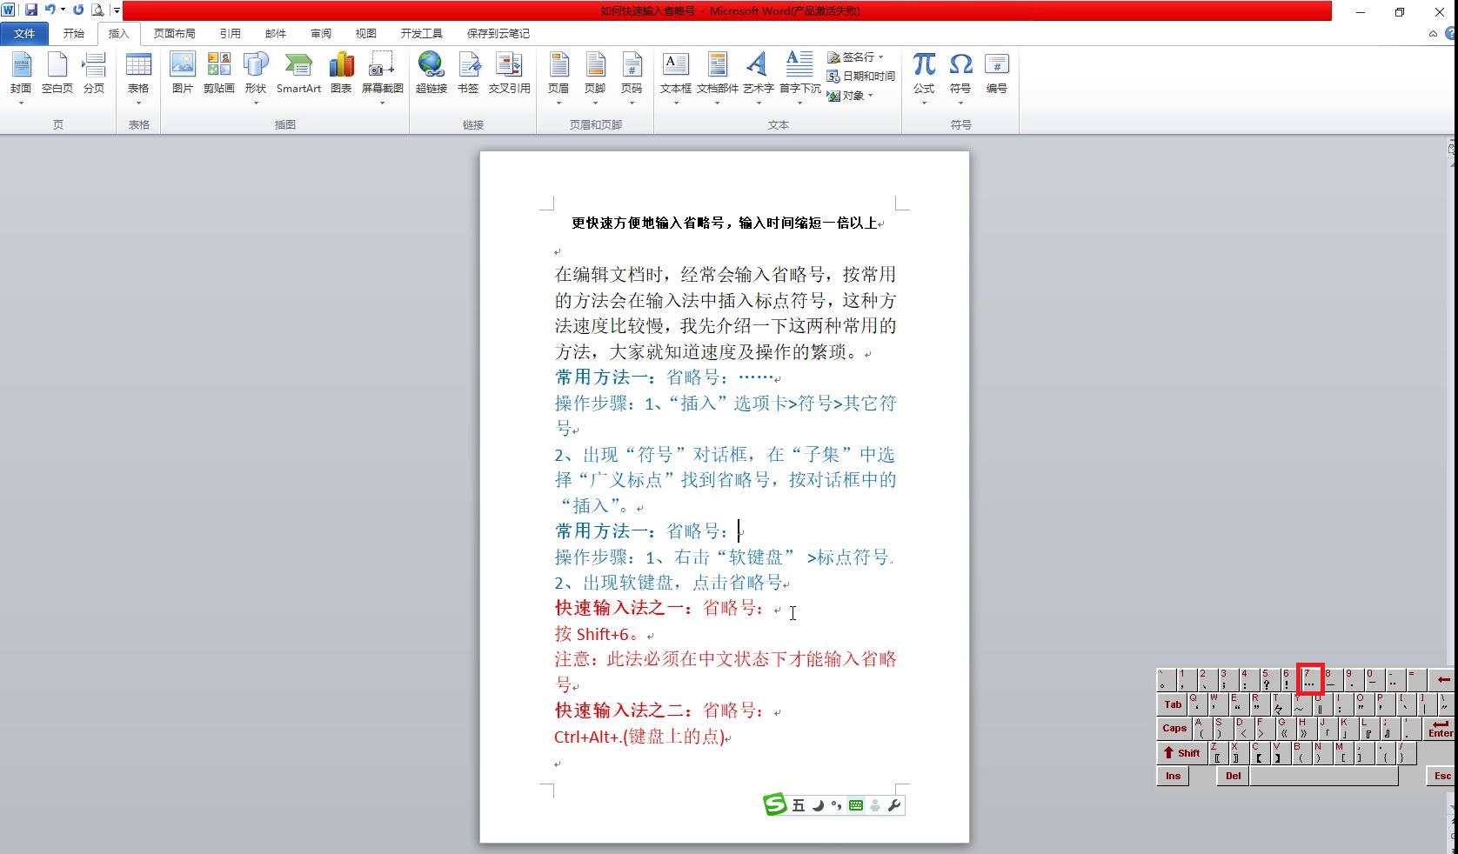1458x854 pixels.
Task: Click the Tab key on soft keyboard
Action: click(x=1173, y=704)
